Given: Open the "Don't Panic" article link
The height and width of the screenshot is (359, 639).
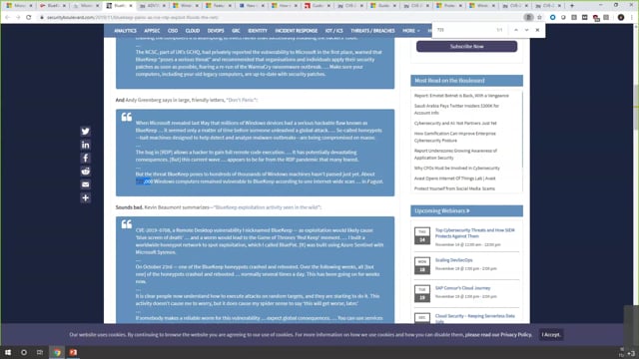Looking at the screenshot, I should pyautogui.click(x=242, y=100).
